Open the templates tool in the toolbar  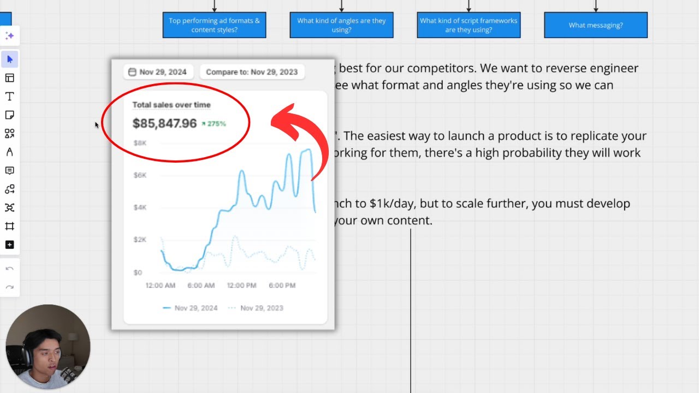point(9,78)
